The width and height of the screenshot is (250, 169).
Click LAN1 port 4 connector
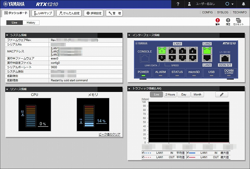pos(192,51)
